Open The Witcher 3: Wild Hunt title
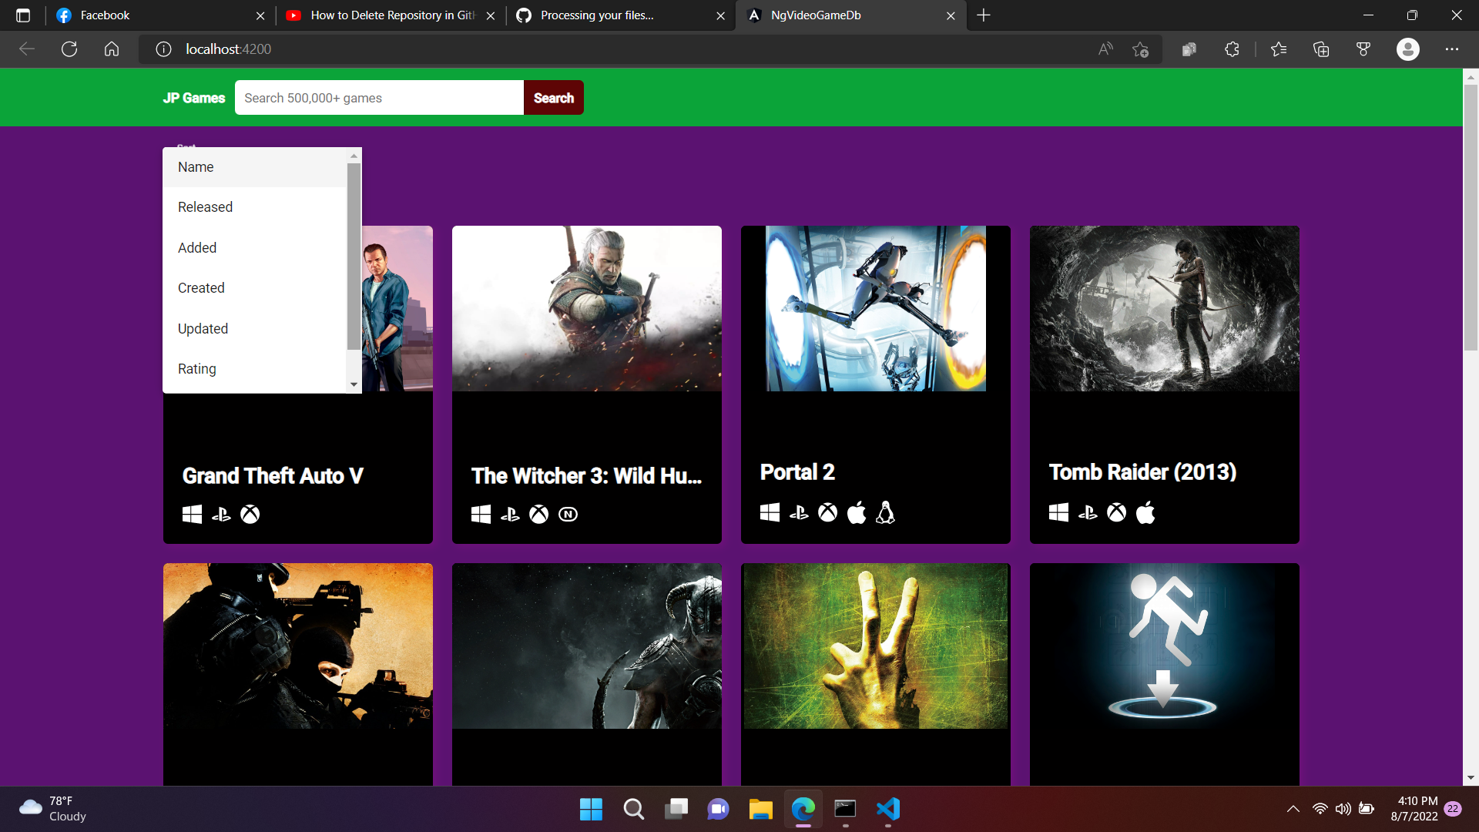This screenshot has width=1479, height=832. (x=586, y=476)
